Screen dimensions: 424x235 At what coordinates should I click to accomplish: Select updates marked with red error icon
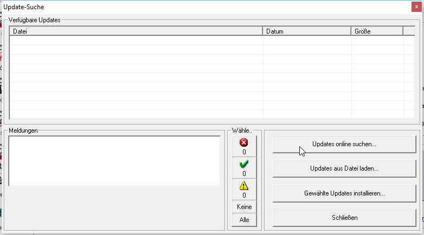[x=243, y=146]
